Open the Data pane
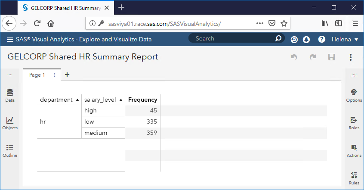The image size is (364, 190). 9,95
